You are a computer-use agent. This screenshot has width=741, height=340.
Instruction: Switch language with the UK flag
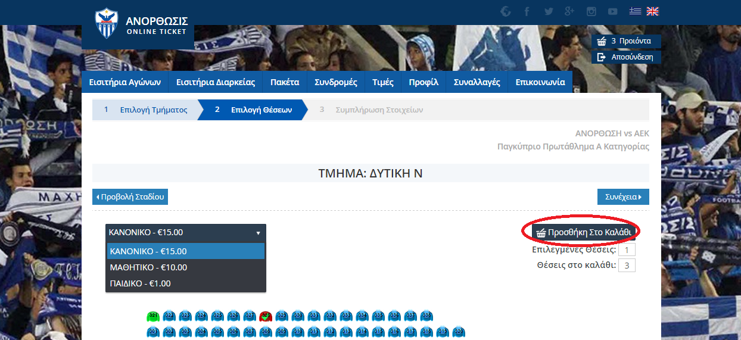pos(653,11)
